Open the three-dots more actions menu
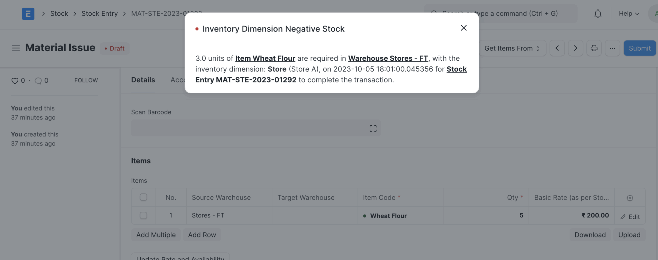The image size is (658, 260). (x=612, y=48)
